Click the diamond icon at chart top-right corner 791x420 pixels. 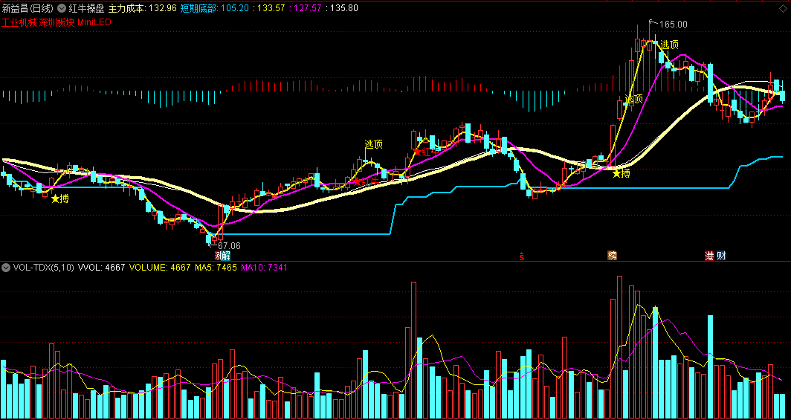click(783, 8)
